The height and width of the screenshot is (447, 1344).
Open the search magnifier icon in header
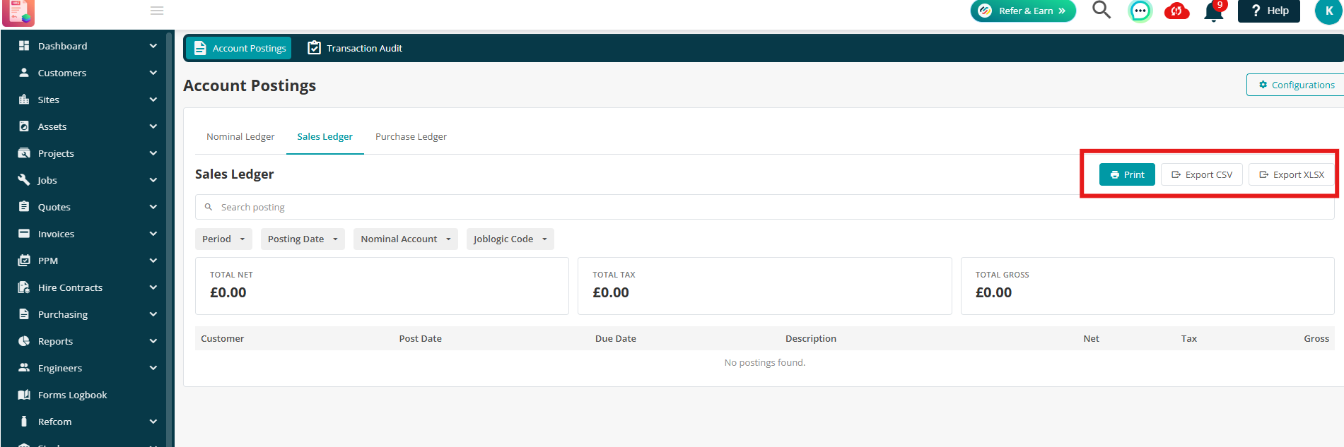(1102, 10)
